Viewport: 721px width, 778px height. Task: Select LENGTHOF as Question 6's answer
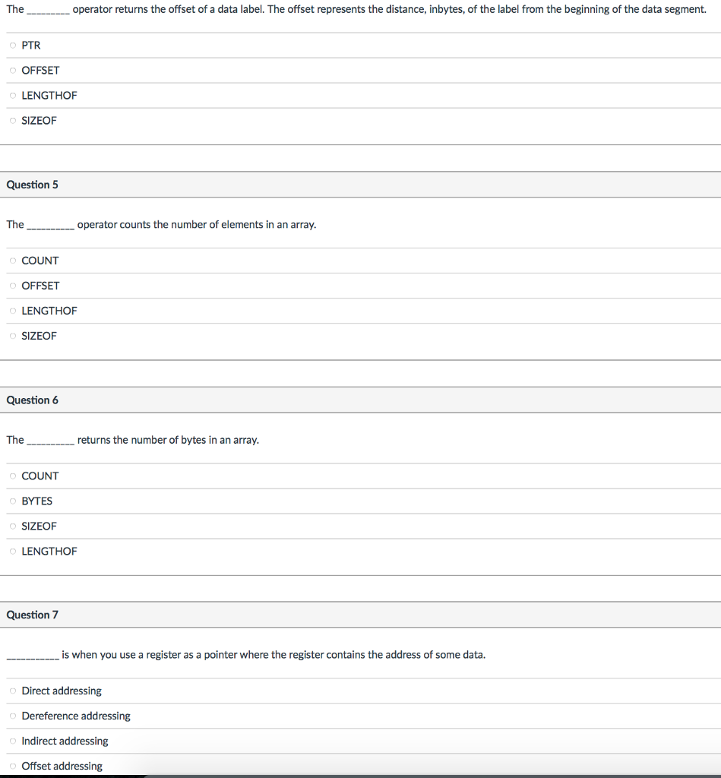point(13,551)
